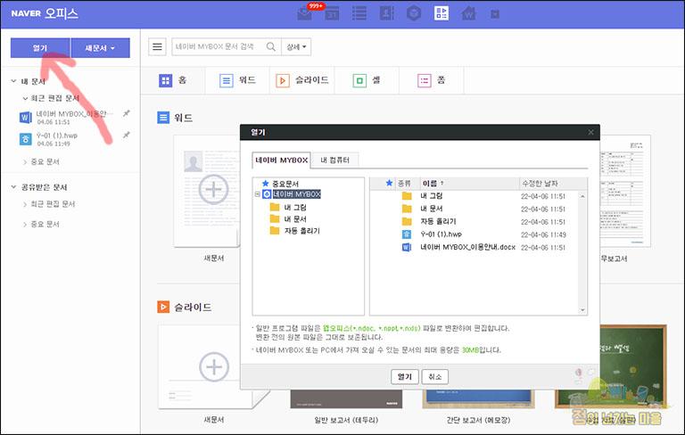Click scroll up arrow in file list
This screenshot has width=685, height=435.
(582, 196)
